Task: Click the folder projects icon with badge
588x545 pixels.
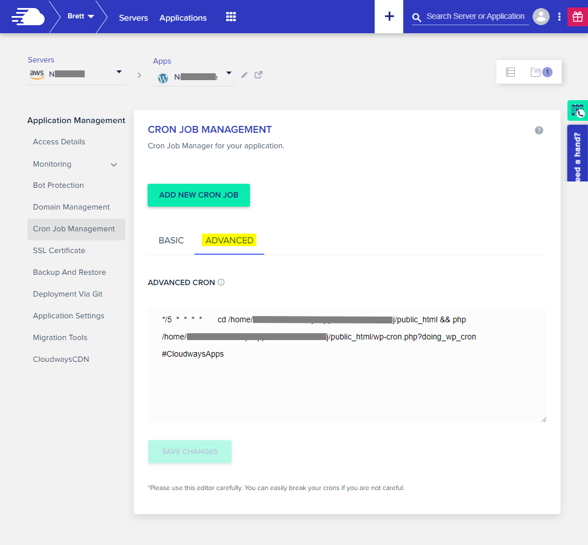Action: click(x=541, y=72)
